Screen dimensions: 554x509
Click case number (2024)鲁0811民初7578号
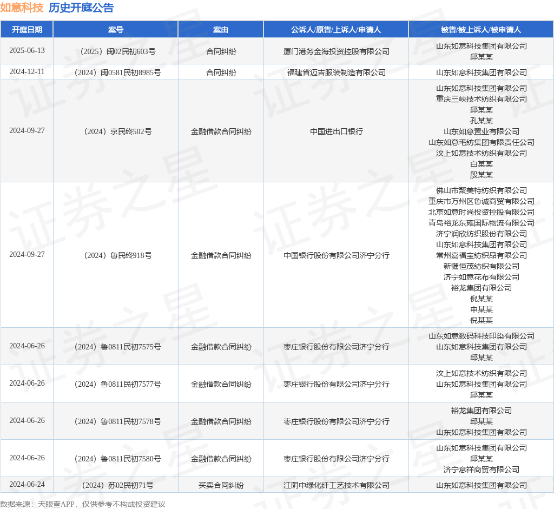tap(117, 422)
